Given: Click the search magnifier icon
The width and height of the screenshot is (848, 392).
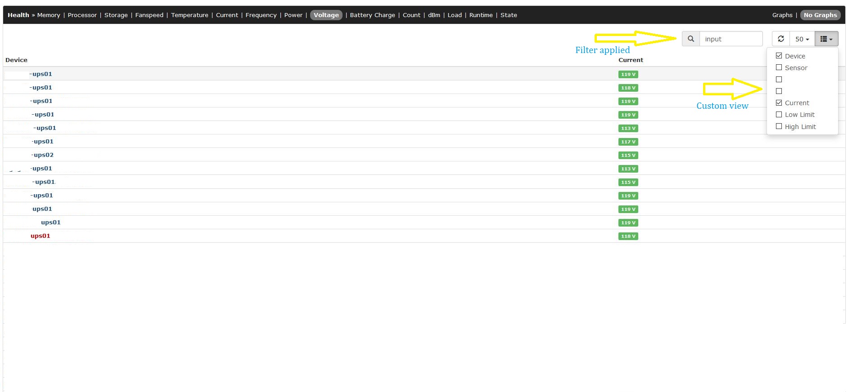Looking at the screenshot, I should tap(690, 39).
